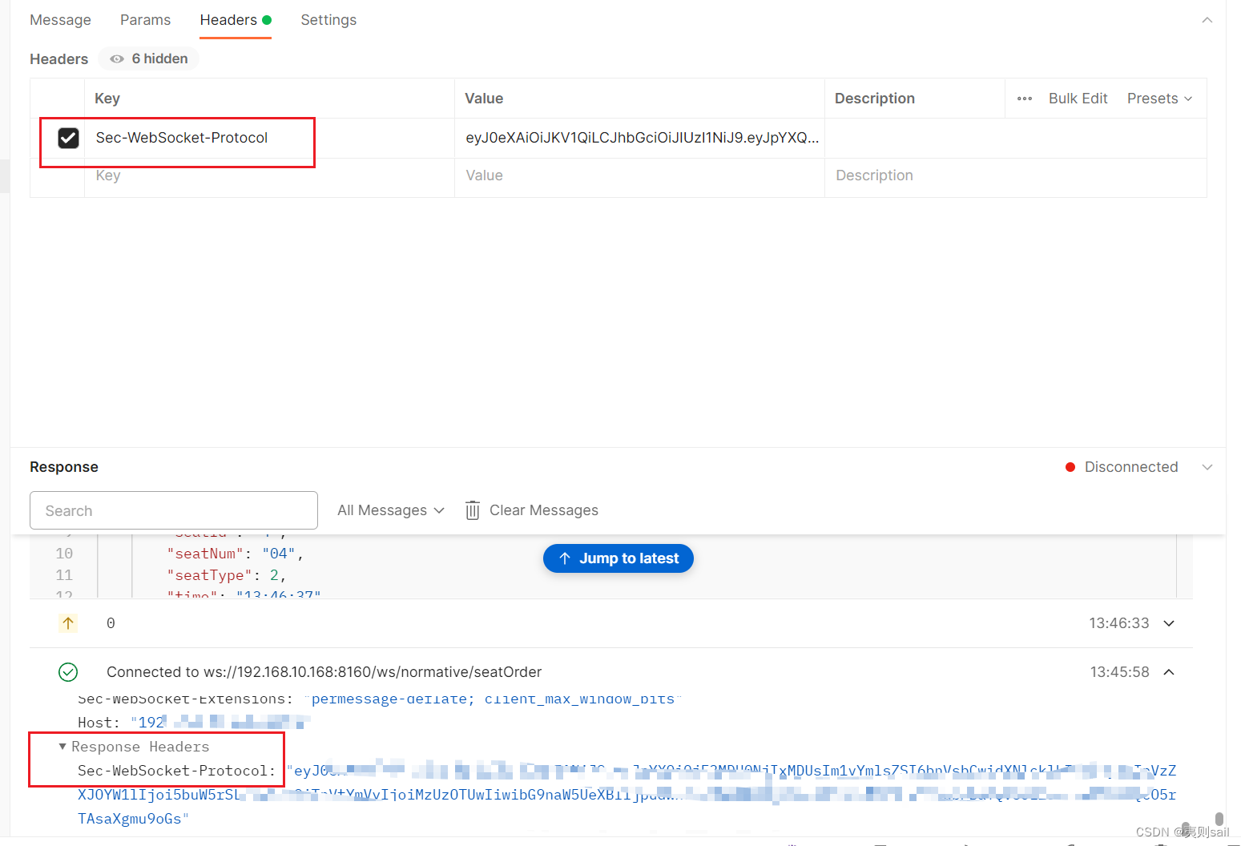Open the Settings tab
Screen dimensions: 1241x846
328,19
